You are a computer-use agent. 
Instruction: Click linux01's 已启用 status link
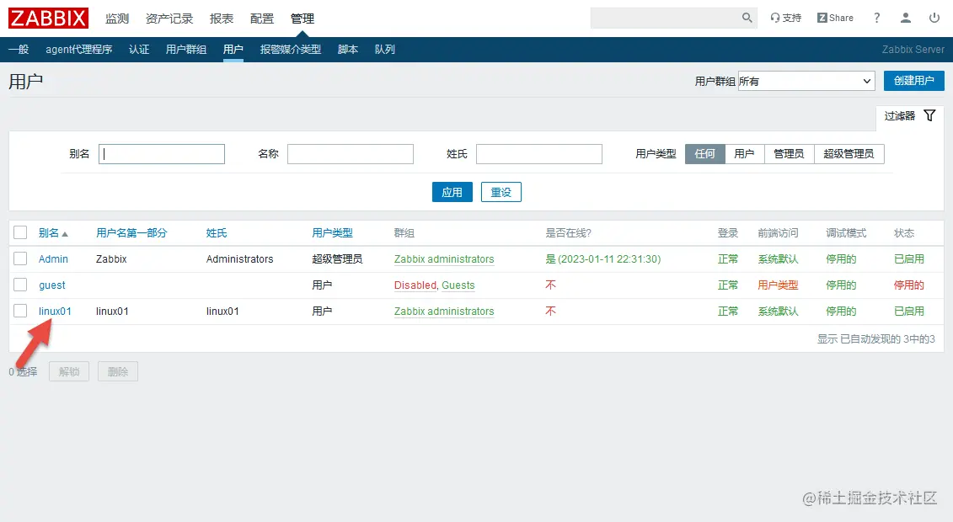tap(908, 312)
